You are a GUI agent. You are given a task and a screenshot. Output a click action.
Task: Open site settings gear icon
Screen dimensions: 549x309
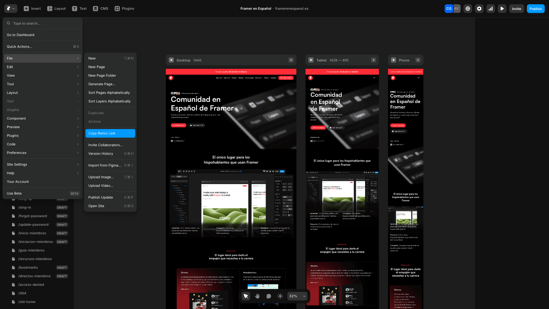pyautogui.click(x=479, y=9)
